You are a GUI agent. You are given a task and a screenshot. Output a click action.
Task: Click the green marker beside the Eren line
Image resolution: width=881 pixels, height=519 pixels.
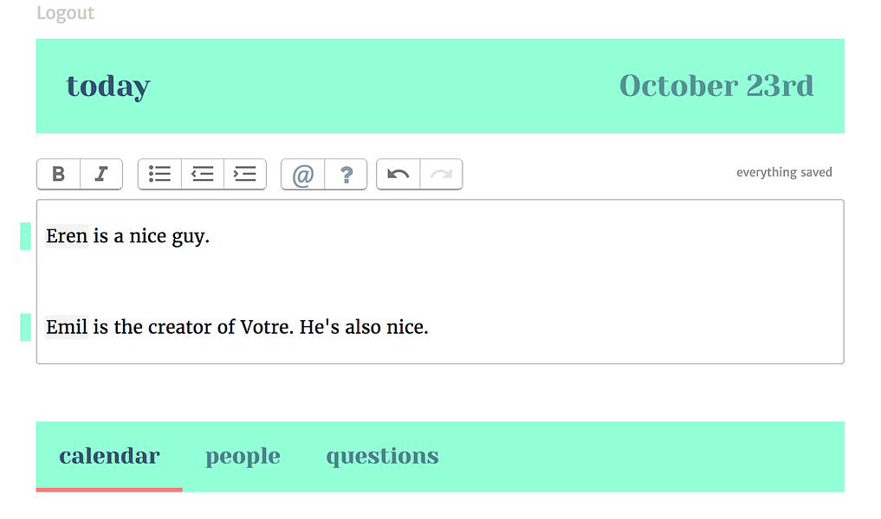click(25, 236)
